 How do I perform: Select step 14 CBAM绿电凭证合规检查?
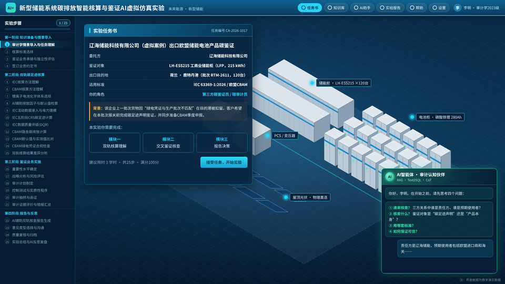pos(37,146)
